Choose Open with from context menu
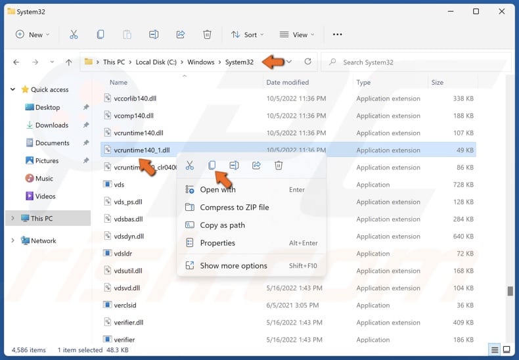The height and width of the screenshot is (360, 519). (x=252, y=190)
